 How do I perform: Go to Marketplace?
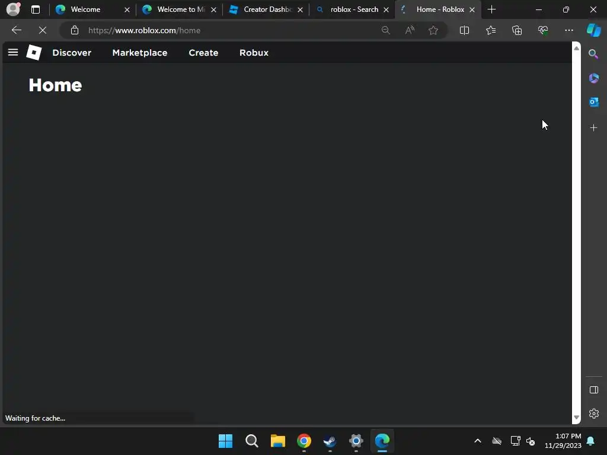tap(140, 53)
